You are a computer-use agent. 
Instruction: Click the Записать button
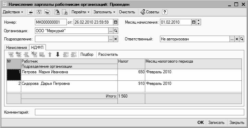216,123
